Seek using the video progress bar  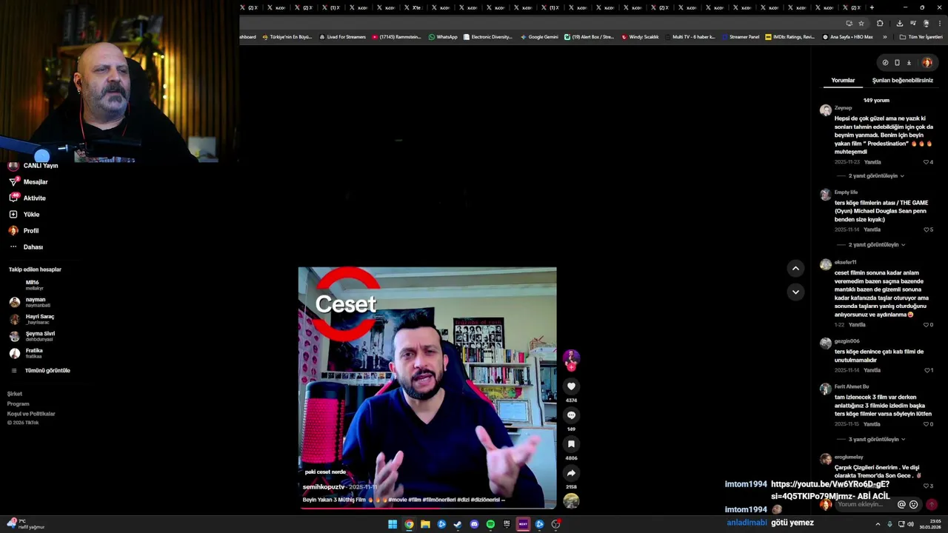pyautogui.click(x=427, y=508)
